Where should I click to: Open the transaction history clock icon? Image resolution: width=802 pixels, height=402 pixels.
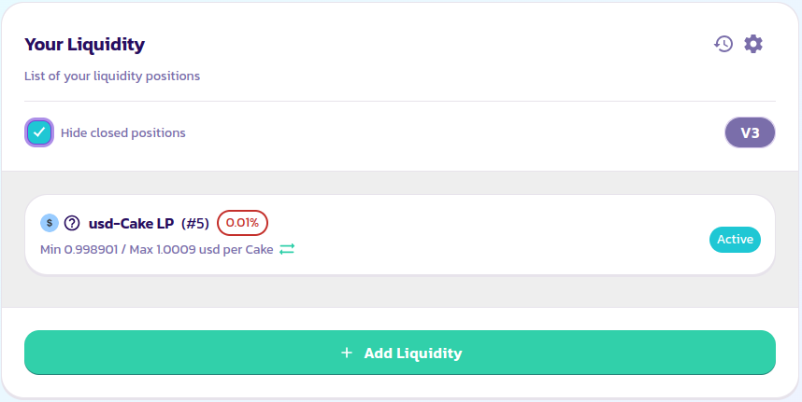click(723, 44)
